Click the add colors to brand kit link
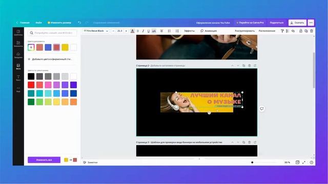This screenshot has height=184, width=328. pyautogui.click(x=50, y=59)
